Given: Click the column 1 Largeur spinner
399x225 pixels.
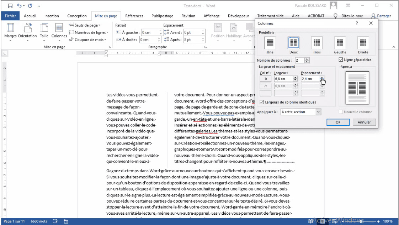Looking at the screenshot, I should click(x=295, y=79).
